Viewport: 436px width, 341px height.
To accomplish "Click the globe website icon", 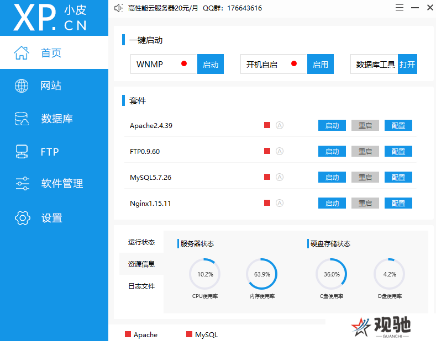I will (x=22, y=86).
